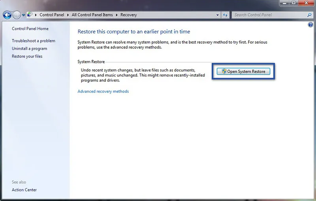Click the See also label
This screenshot has height=201, width=316.
click(x=19, y=182)
